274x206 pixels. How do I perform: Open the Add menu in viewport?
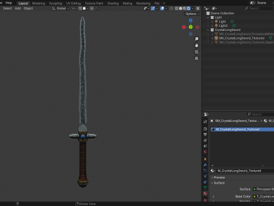[18, 9]
